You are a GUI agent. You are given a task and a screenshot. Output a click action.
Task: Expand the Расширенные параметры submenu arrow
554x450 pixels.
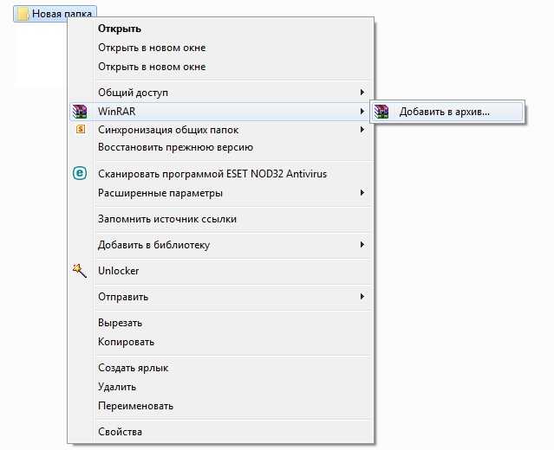tap(362, 193)
